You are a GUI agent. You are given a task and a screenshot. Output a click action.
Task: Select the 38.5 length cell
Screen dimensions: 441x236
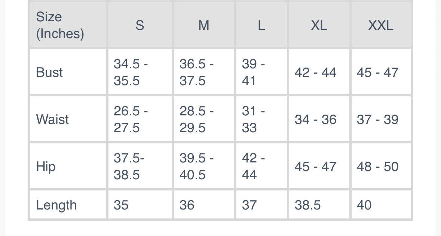(x=307, y=205)
